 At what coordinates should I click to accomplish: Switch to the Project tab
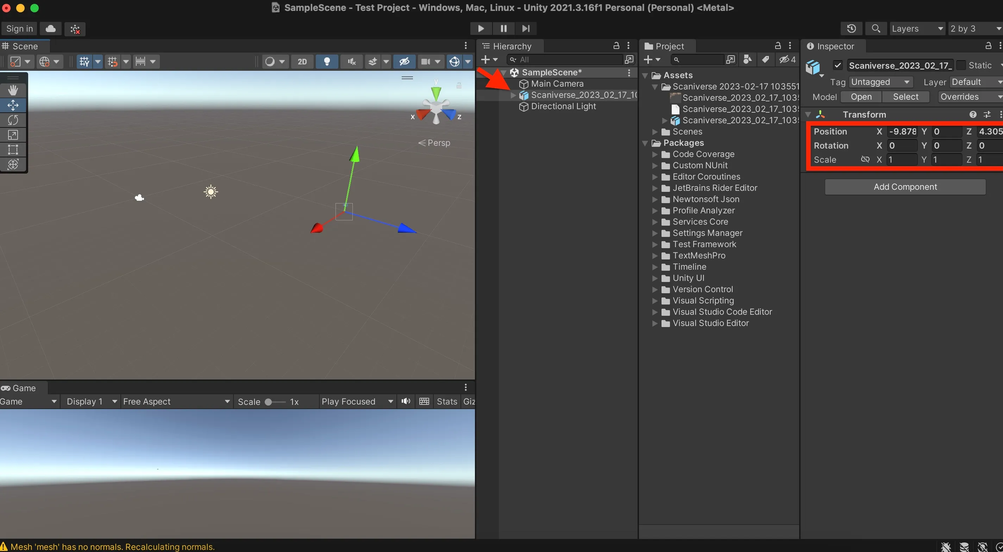coord(669,46)
